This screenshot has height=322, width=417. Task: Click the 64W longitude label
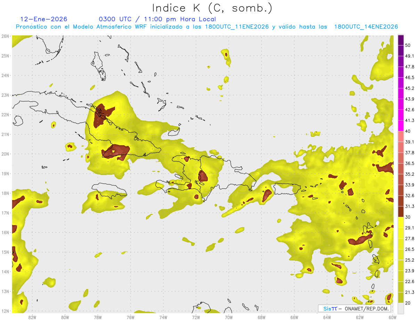pyautogui.click(x=327, y=317)
